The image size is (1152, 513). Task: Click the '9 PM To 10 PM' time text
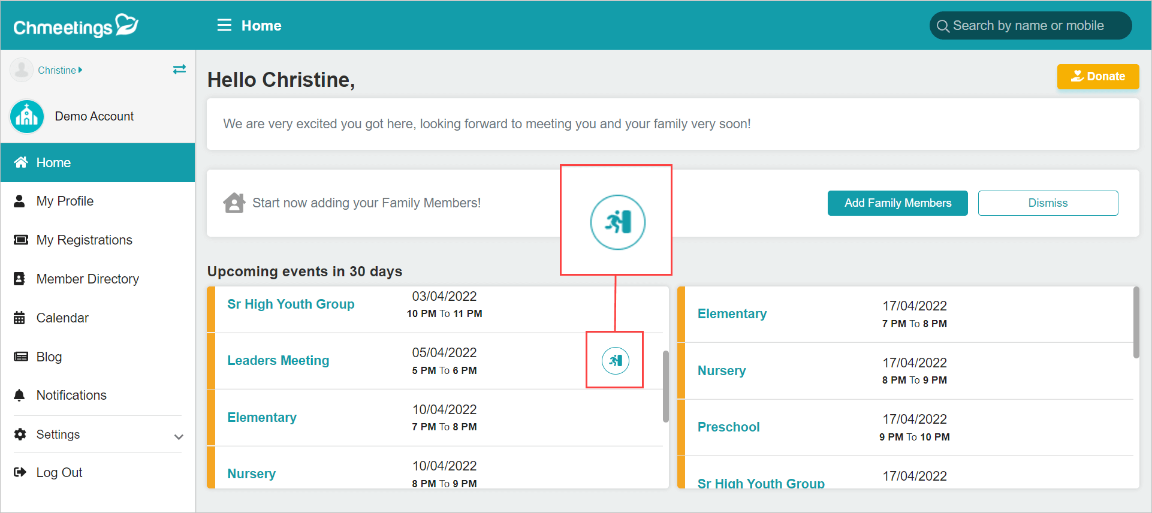(914, 437)
